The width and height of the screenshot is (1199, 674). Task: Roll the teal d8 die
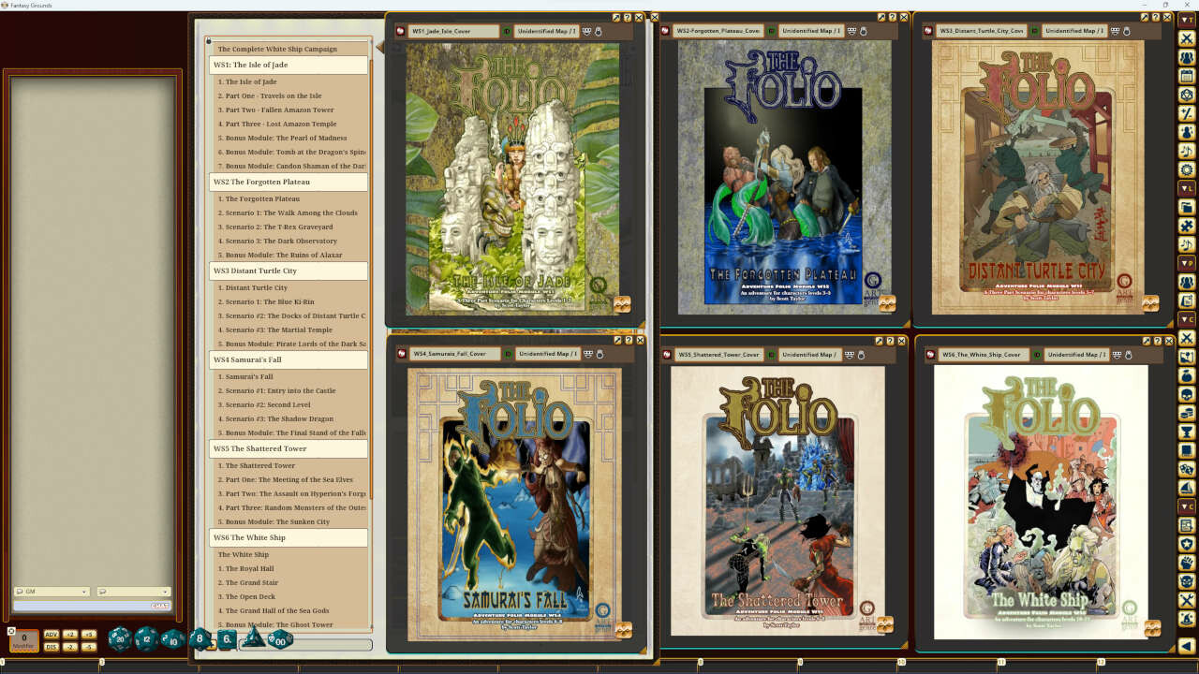tap(200, 637)
